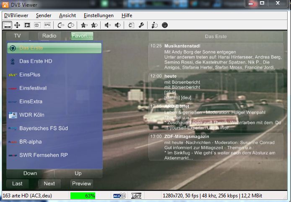Click the 16:9 aspect ratio indicator
The width and height of the screenshot is (291, 202).
coord(136,196)
